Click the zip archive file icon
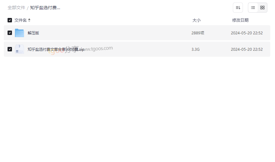Viewport: 275px width, 162px height. pos(20,49)
